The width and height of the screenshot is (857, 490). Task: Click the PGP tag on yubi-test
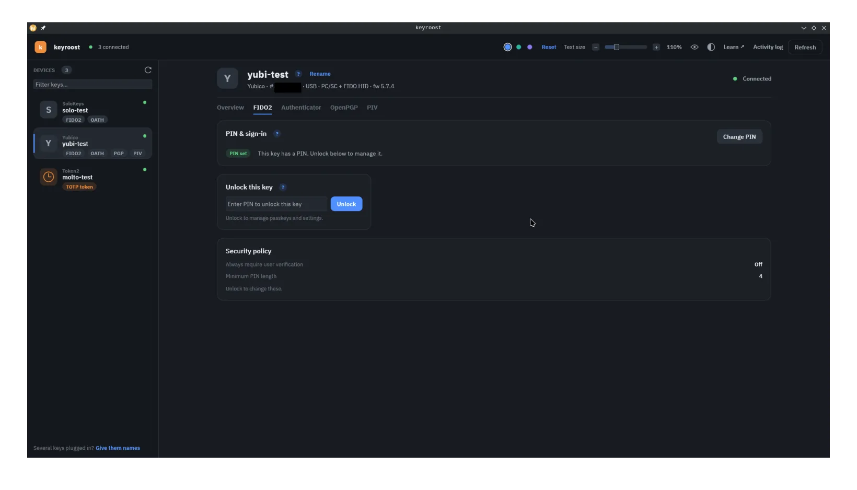point(119,154)
